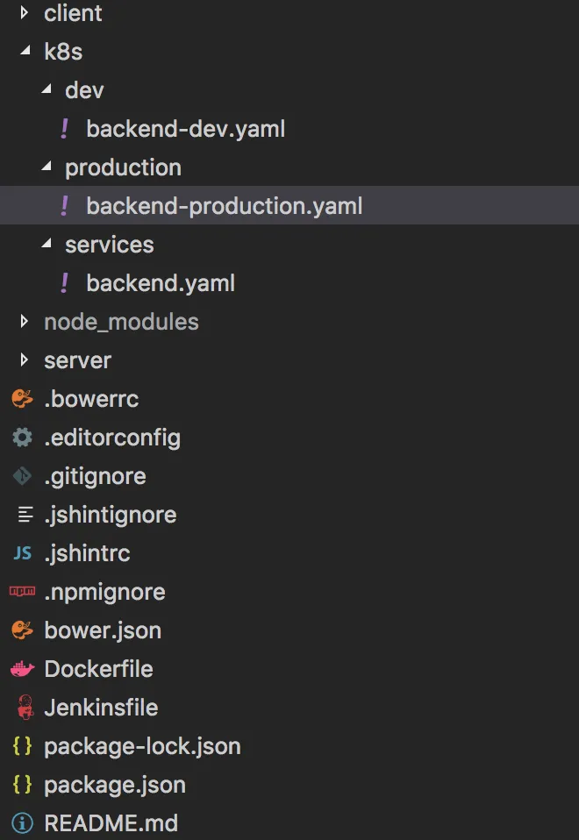Viewport: 579px width, 840px height.
Task: Click the gear icon next to .editorconfig
Action: [23, 438]
